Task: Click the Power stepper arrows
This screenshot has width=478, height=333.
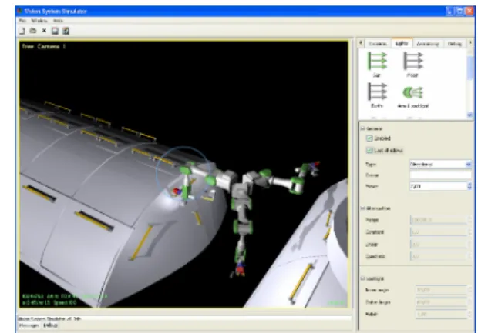Action: pyautogui.click(x=470, y=186)
